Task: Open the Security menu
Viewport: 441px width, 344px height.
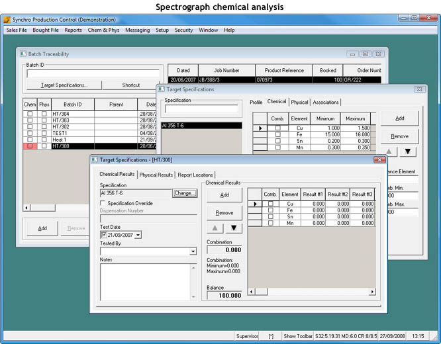Action: [183, 30]
